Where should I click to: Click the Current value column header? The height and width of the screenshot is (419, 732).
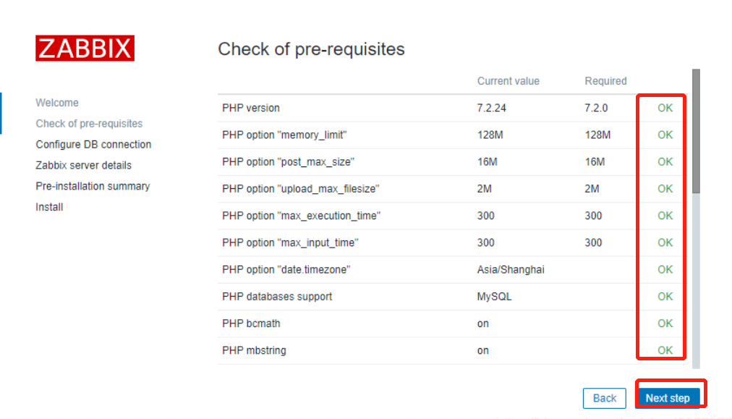point(508,81)
